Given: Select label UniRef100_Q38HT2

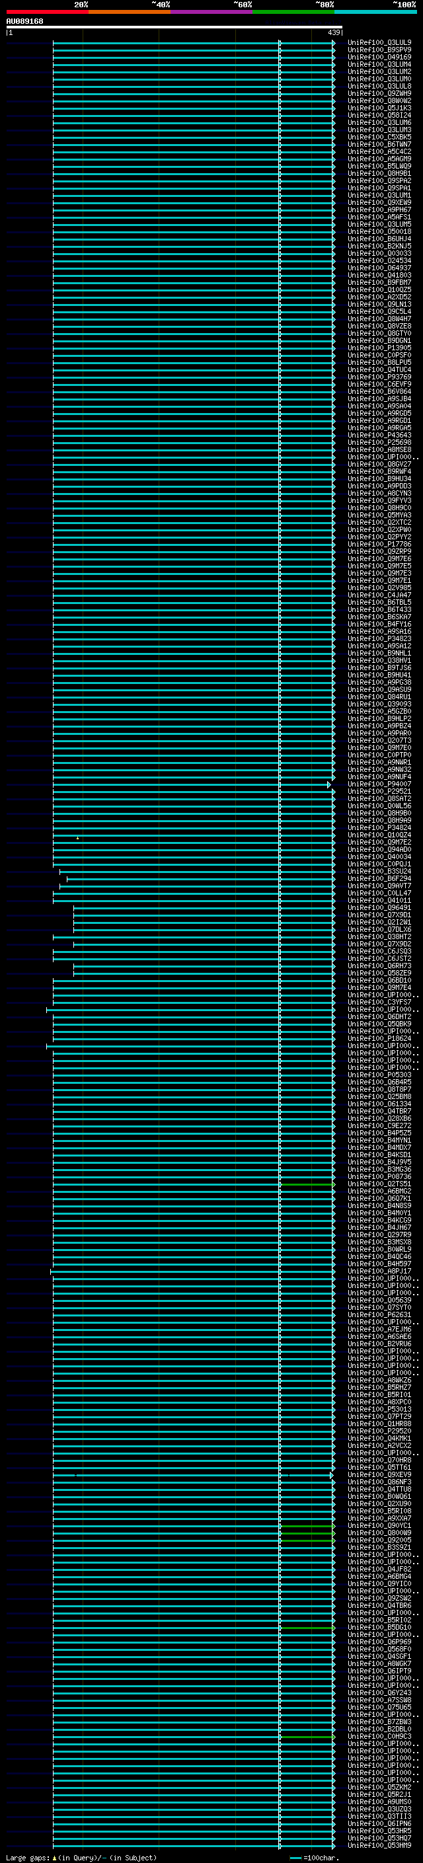Looking at the screenshot, I should click(x=379, y=936).
